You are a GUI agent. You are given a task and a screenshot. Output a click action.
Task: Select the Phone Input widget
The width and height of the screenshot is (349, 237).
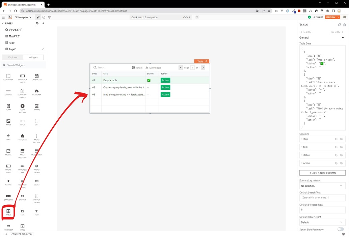[x=8, y=169]
